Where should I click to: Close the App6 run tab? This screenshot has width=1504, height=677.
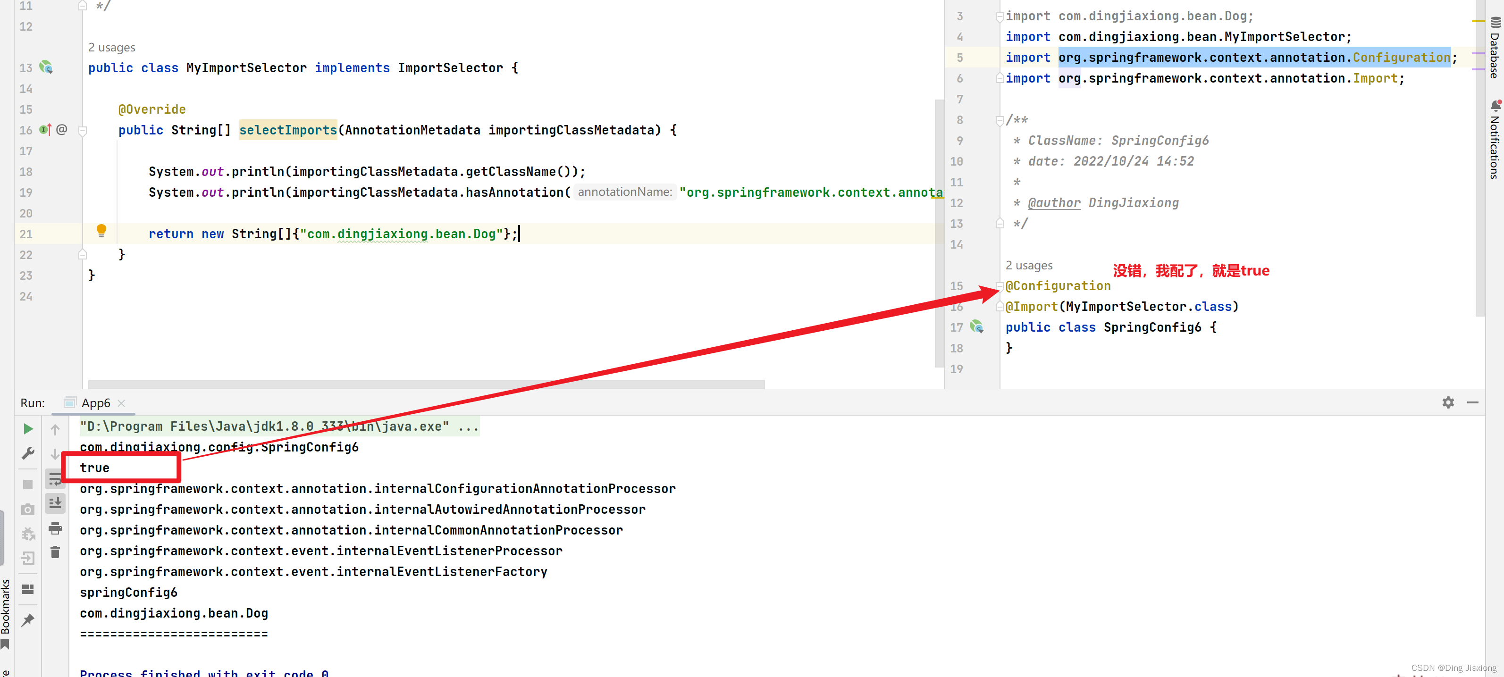tap(121, 403)
